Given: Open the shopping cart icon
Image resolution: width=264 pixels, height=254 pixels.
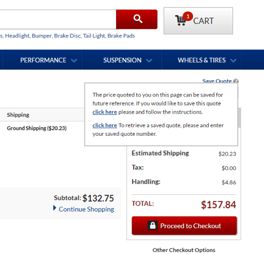Looking at the screenshot, I should coord(180,21).
